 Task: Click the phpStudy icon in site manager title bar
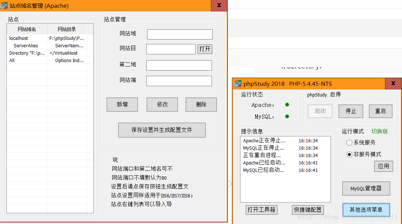click(x=4, y=6)
